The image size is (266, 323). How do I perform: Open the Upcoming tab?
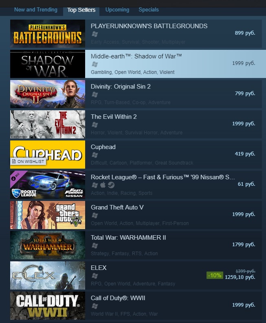pyautogui.click(x=117, y=10)
